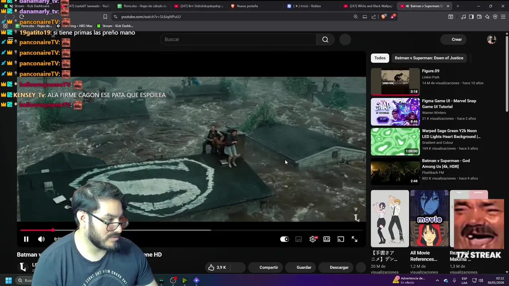
Task: Switch to the Perre.xlsx spreadsheet tab
Action: point(142,6)
